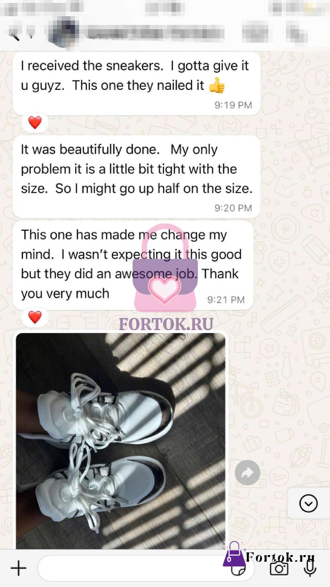Open the sneakers photo thumbnail
330x587 pixels.
pos(121,441)
